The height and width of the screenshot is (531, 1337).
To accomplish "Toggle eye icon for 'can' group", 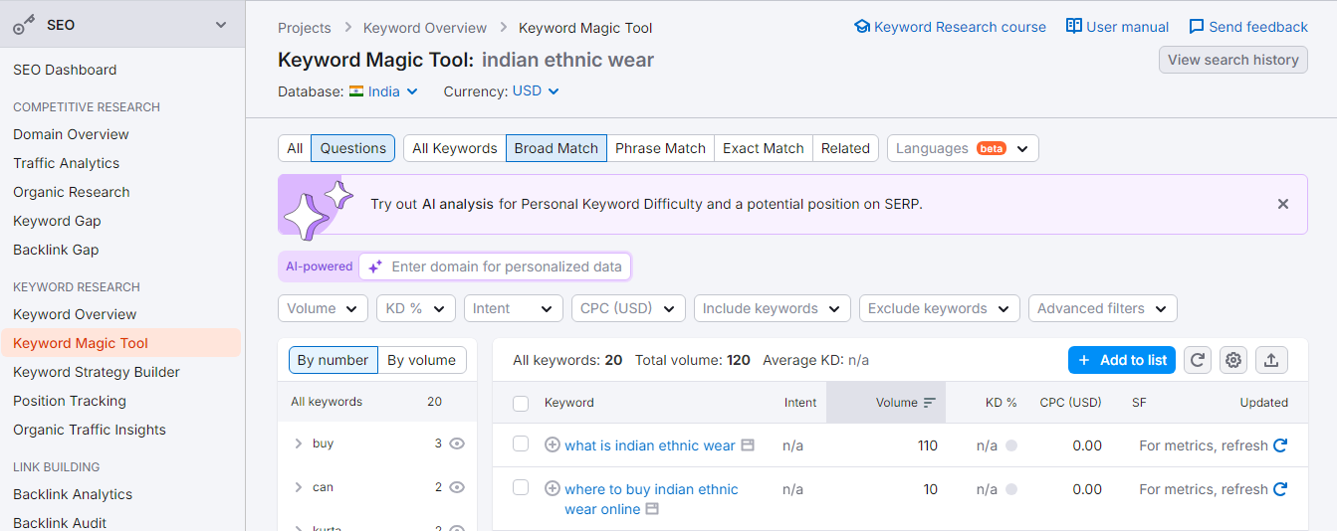I will (457, 487).
